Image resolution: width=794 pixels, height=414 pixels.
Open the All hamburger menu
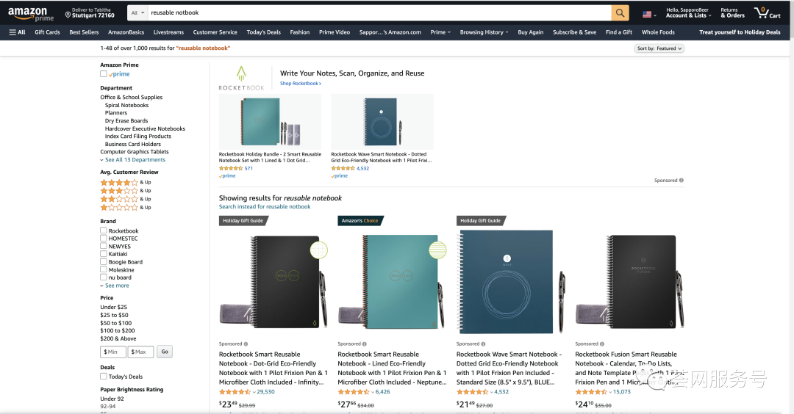click(17, 32)
